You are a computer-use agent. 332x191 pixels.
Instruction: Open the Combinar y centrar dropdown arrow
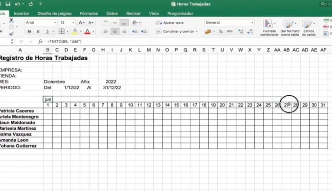click(197, 31)
